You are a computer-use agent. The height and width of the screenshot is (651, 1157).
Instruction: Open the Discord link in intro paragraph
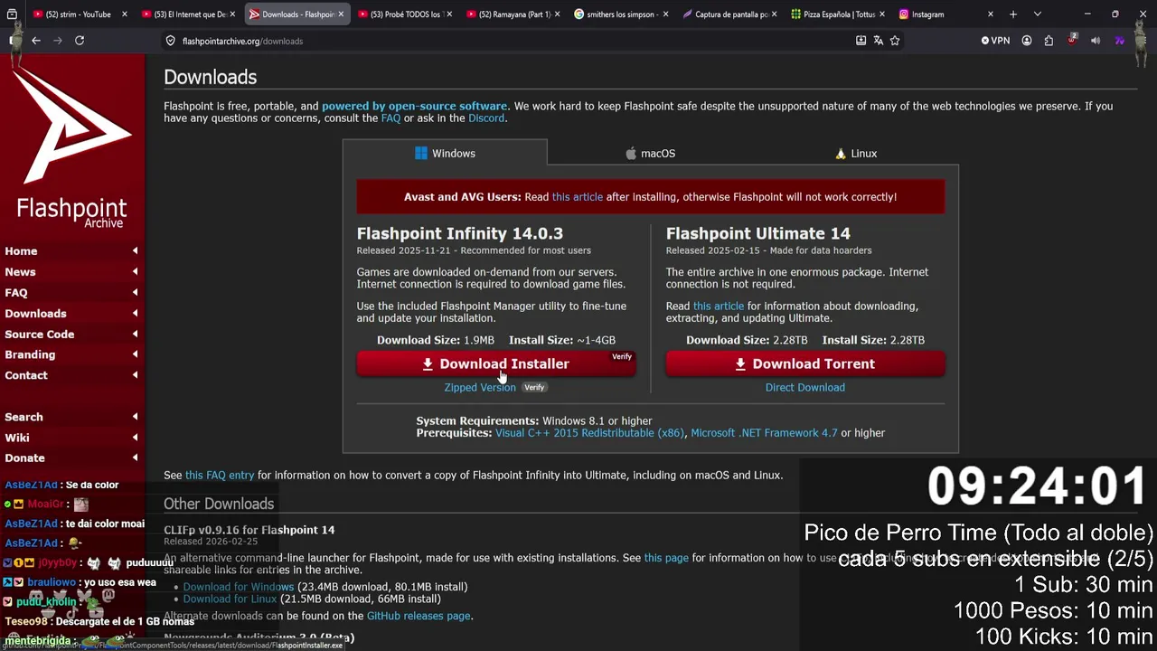(486, 118)
